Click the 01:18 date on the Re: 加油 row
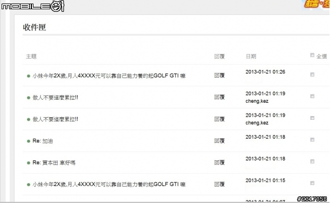330x203 pixels. pos(265,137)
